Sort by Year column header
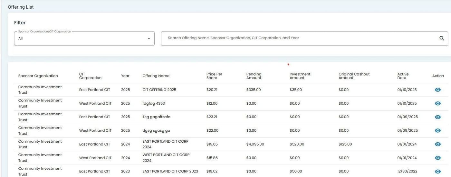The width and height of the screenshot is (451, 177). [x=125, y=76]
